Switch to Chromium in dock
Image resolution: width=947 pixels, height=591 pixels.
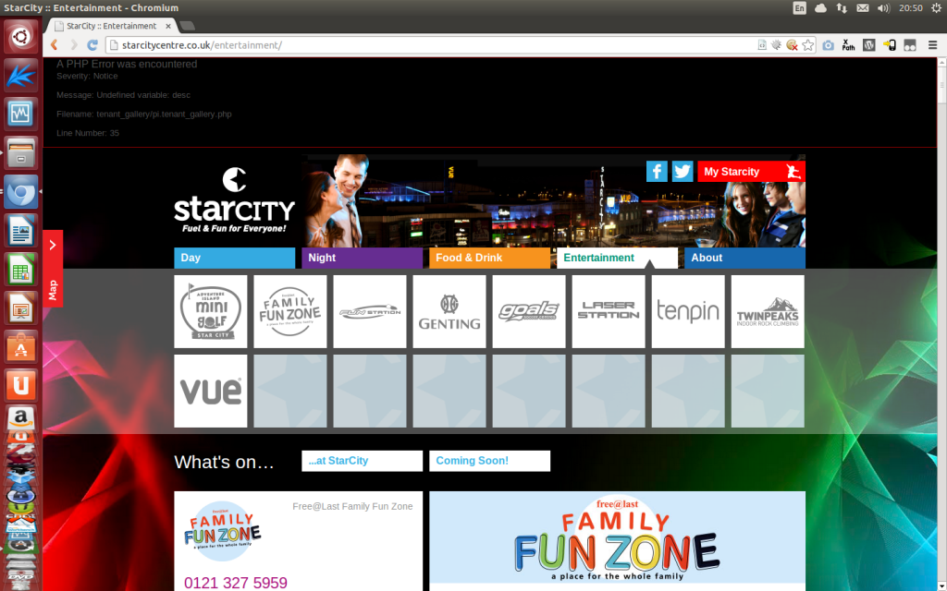pos(21,192)
